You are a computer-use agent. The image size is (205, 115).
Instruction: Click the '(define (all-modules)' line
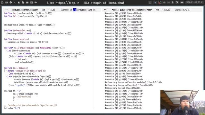pos(16,68)
